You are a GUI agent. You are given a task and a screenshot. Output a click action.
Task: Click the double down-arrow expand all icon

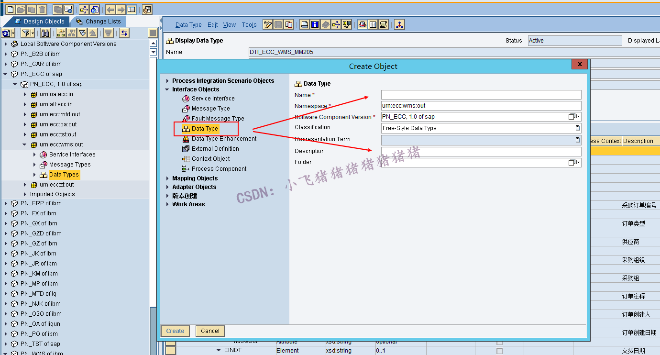coord(82,33)
